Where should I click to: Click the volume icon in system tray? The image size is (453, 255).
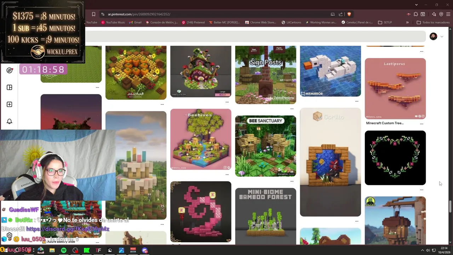click(x=428, y=250)
